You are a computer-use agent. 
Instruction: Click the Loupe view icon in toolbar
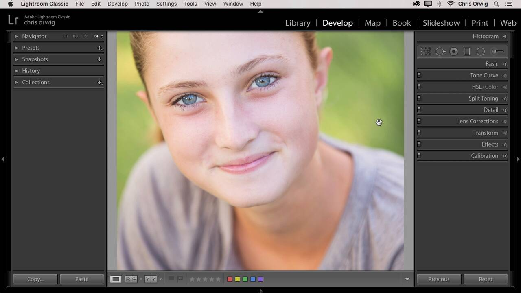[116, 279]
